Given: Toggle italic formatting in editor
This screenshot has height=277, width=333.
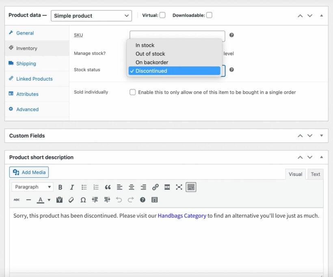Looking at the screenshot, I should 72,187.
